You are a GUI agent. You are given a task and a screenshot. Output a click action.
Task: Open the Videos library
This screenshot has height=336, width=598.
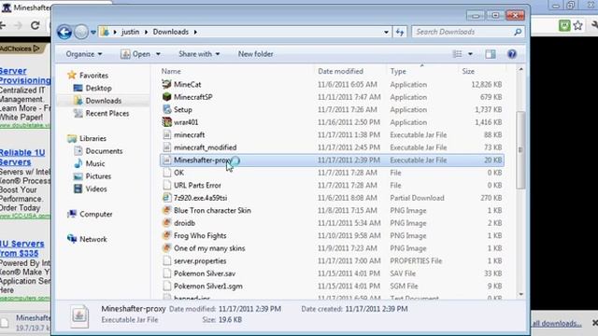95,189
